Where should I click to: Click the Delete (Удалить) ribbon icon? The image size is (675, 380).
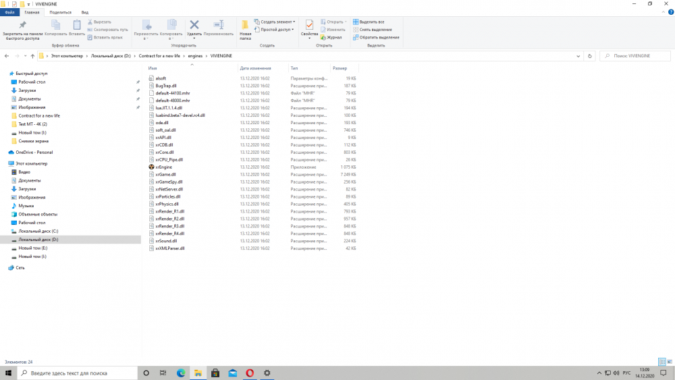(x=194, y=27)
